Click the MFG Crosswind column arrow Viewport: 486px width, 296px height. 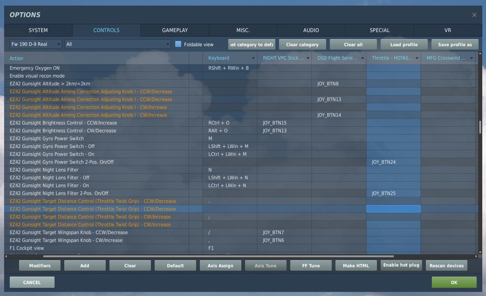click(x=471, y=58)
